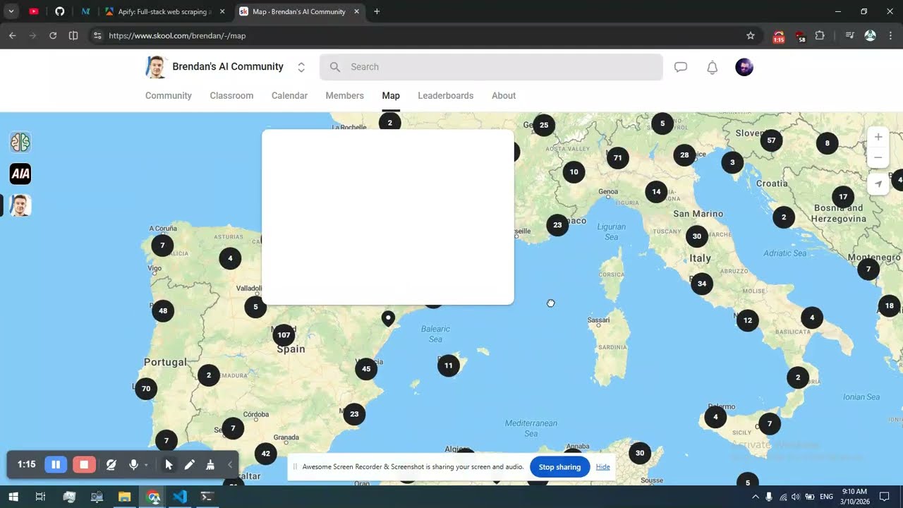
Task: Switch to the Community tab
Action: coord(169,95)
